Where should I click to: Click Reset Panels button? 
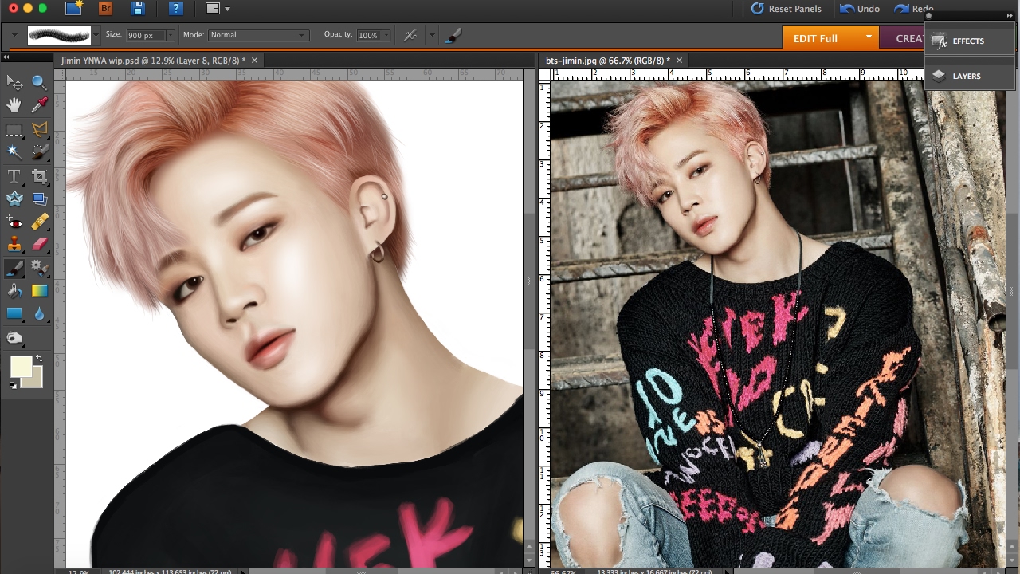pos(787,9)
